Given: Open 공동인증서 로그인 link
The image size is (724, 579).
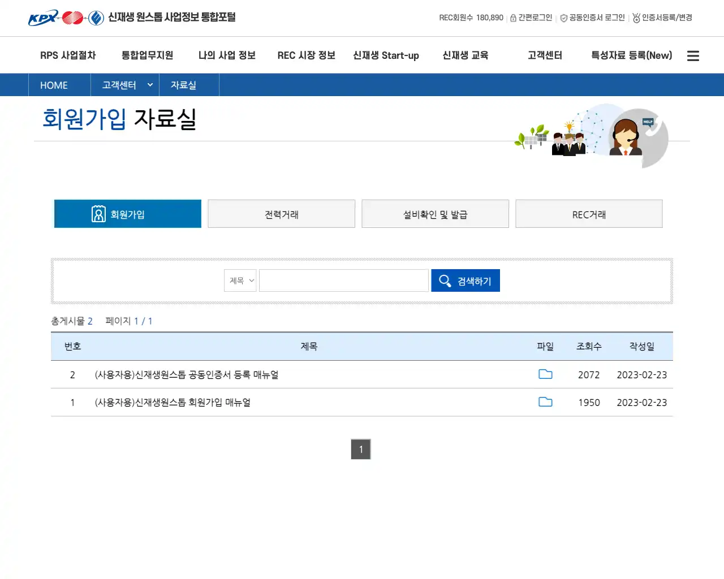Looking at the screenshot, I should pyautogui.click(x=592, y=18).
